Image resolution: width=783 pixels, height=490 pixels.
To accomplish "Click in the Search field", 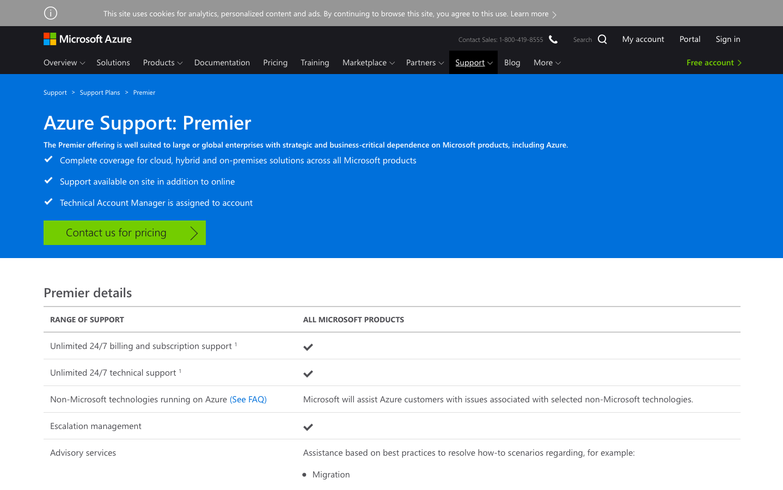I will [582, 40].
